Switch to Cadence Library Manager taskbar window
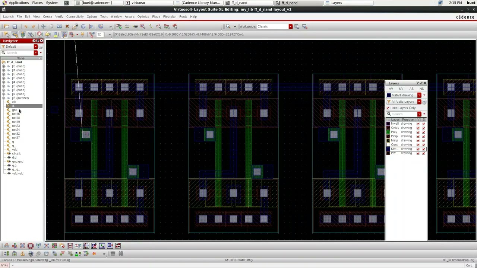477x268 pixels. point(198,3)
